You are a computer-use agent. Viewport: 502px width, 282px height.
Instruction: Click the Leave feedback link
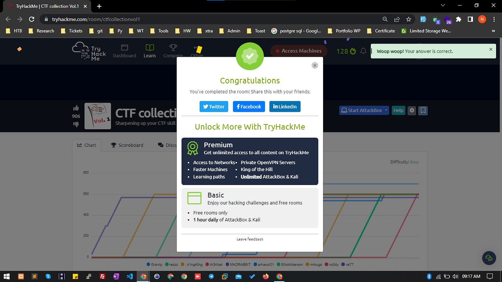pos(250,239)
